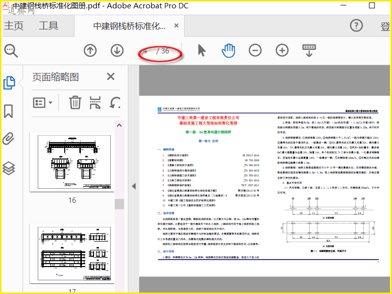Viewport: 392px width, 294px height.
Task: Select the 中建钢栈桥标准化 document tab
Action: 129,26
